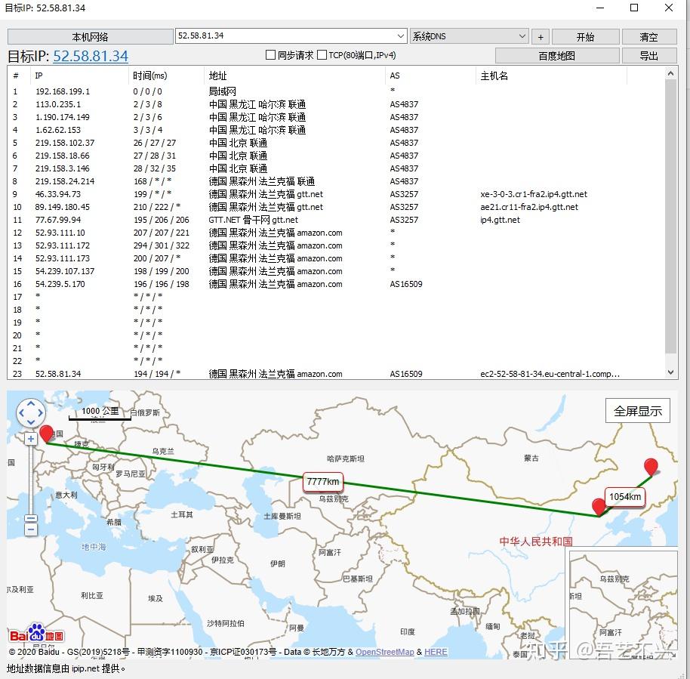690x679 pixels.
Task: Click the 局域网 address cell
Action: [x=222, y=91]
